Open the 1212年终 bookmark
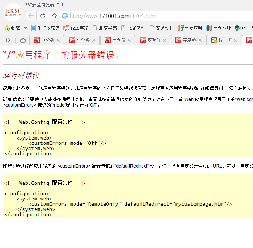 click(x=76, y=28)
